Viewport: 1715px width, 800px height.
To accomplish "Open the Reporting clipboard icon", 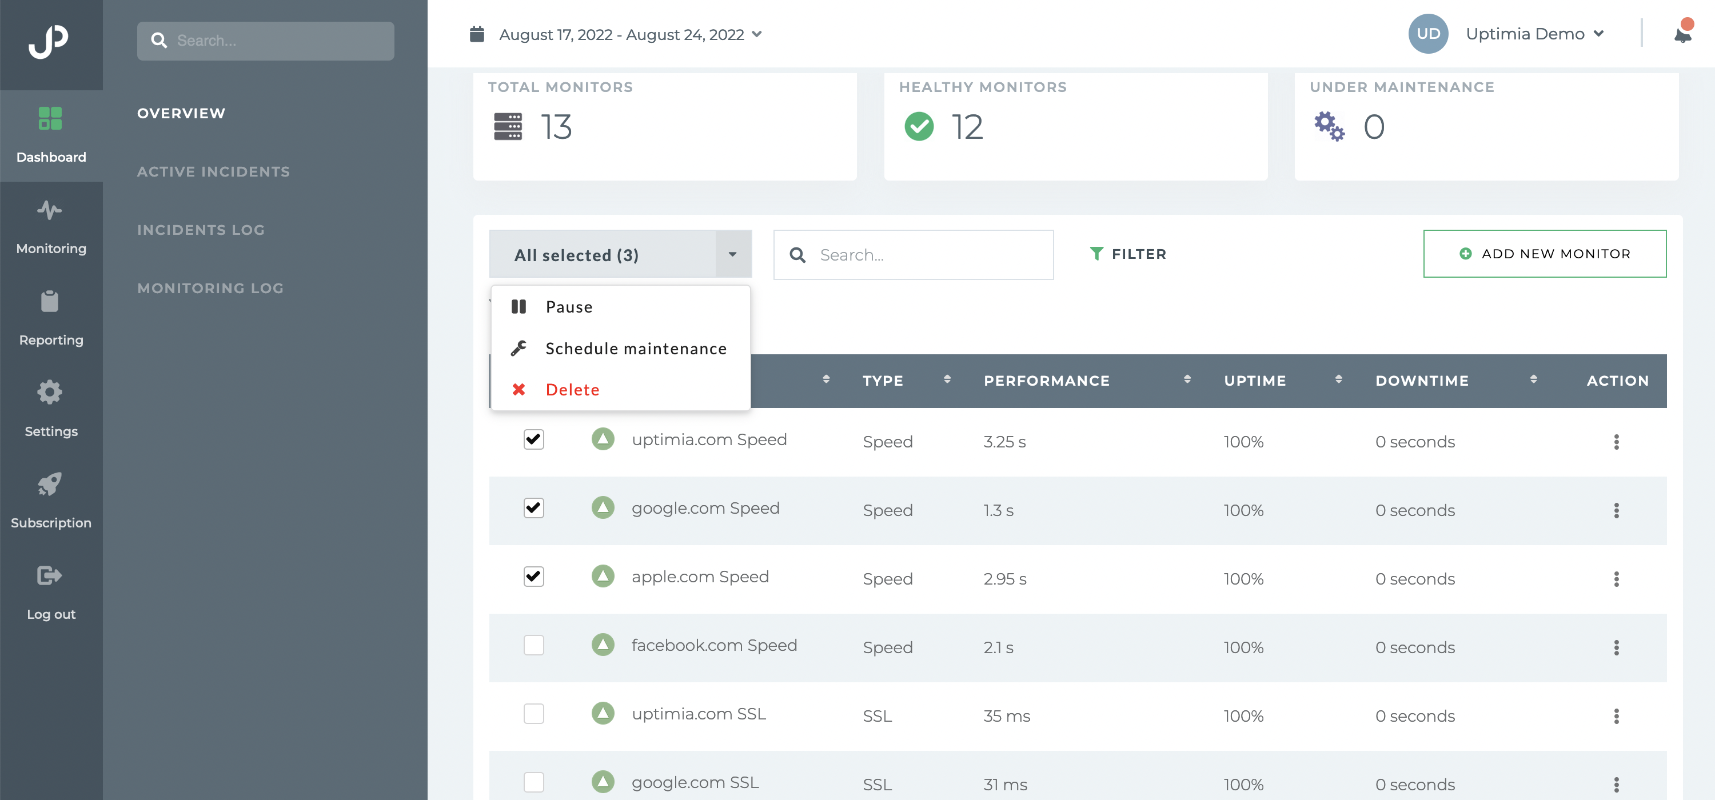I will [50, 302].
